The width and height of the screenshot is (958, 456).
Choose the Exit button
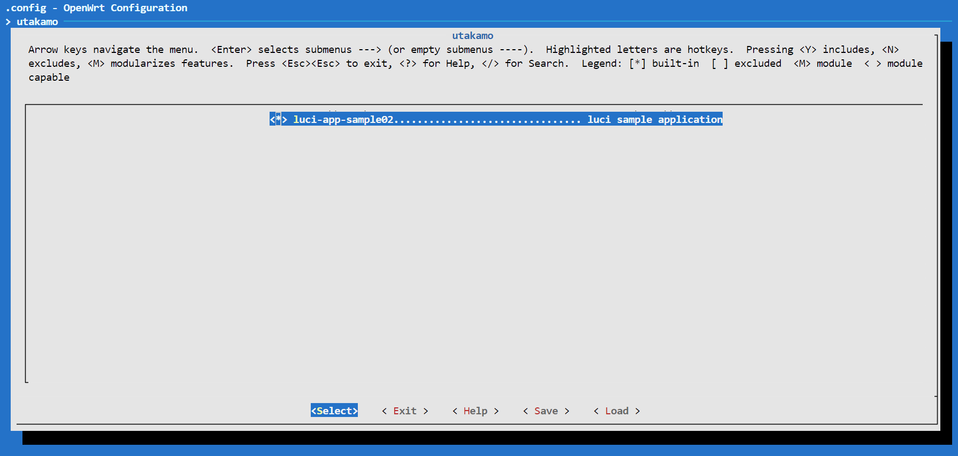tap(405, 411)
